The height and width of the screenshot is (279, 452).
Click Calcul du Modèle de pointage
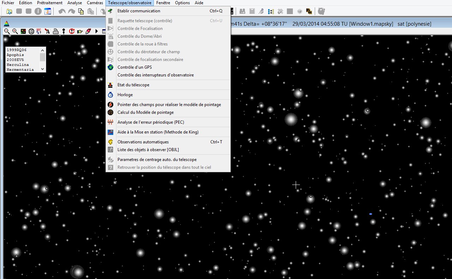145,112
